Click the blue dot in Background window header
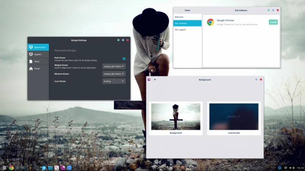The image size is (305, 171). coord(256,79)
